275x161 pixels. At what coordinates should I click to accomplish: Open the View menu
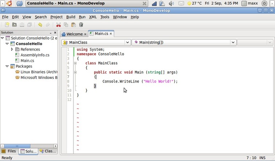pyautogui.click(x=27, y=17)
